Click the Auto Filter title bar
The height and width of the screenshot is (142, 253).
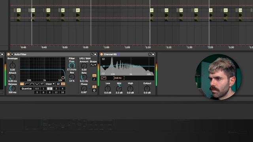(x=52, y=54)
